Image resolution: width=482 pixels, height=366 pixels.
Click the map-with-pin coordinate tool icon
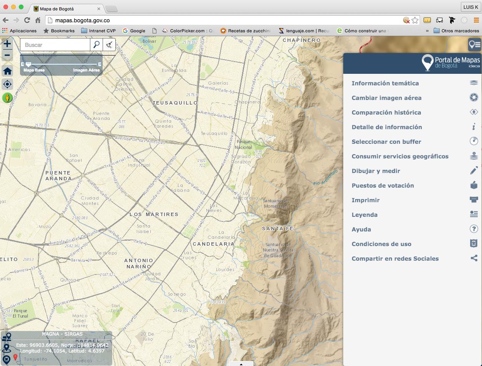(6, 337)
